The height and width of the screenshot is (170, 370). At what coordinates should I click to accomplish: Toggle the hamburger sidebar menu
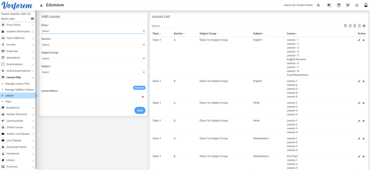coord(41,6)
